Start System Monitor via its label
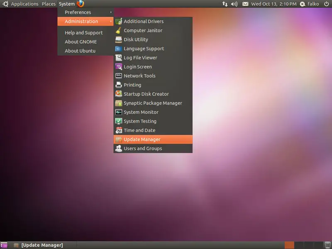 [141, 112]
